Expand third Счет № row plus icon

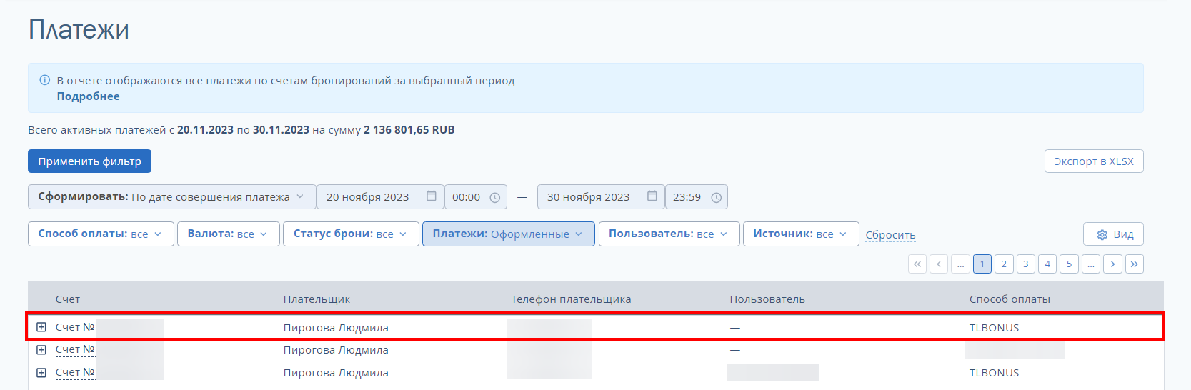pyautogui.click(x=41, y=373)
